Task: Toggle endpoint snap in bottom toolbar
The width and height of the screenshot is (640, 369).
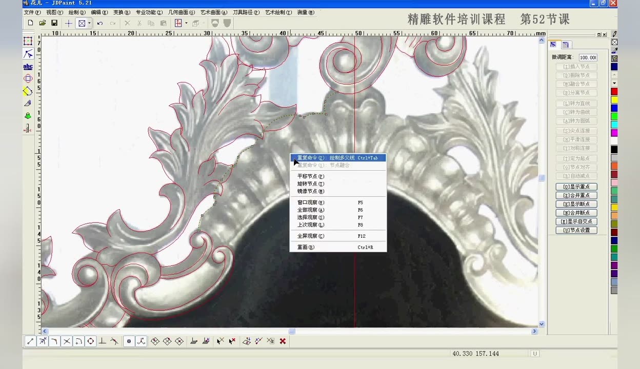Action: click(30, 341)
